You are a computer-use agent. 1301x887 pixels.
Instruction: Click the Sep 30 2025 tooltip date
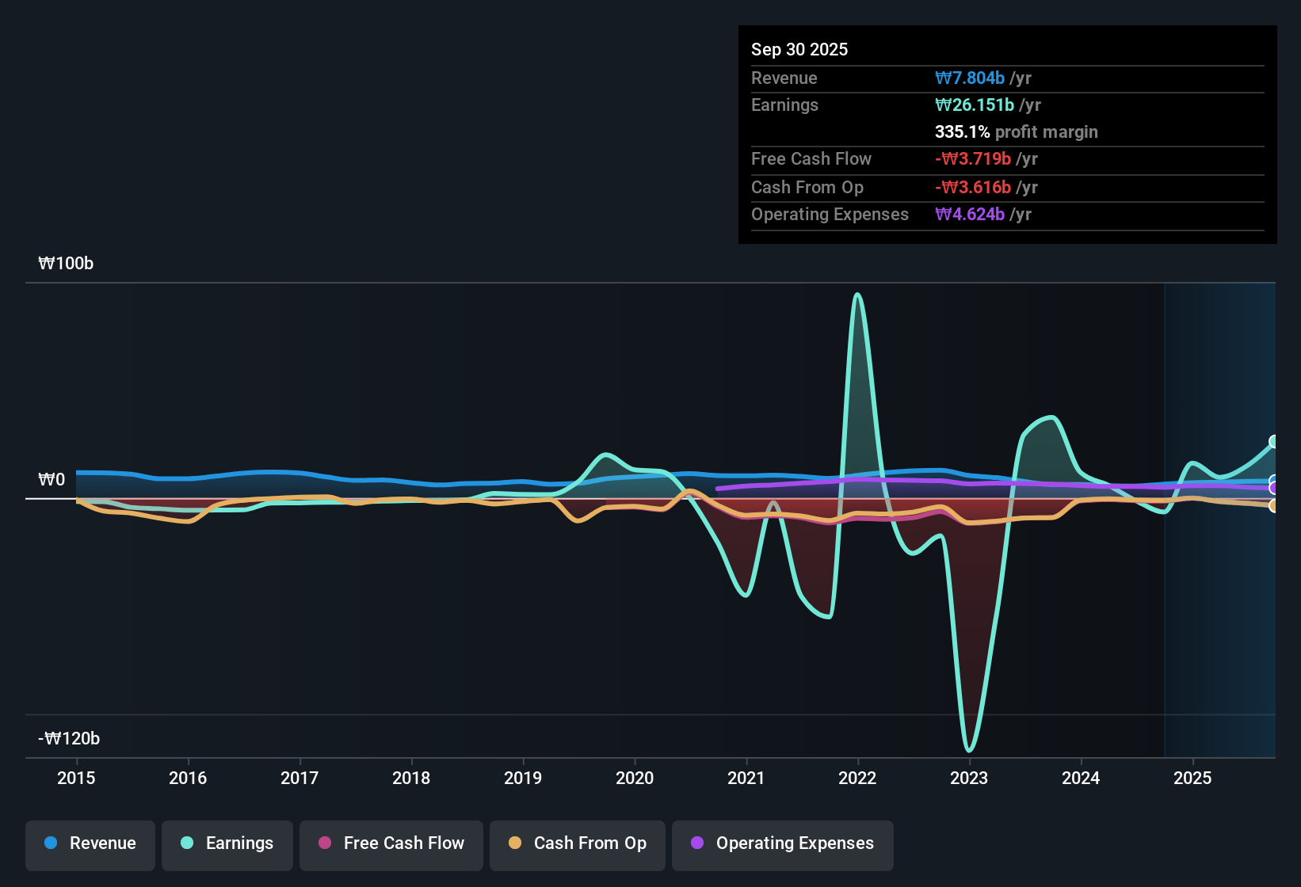[x=799, y=50]
